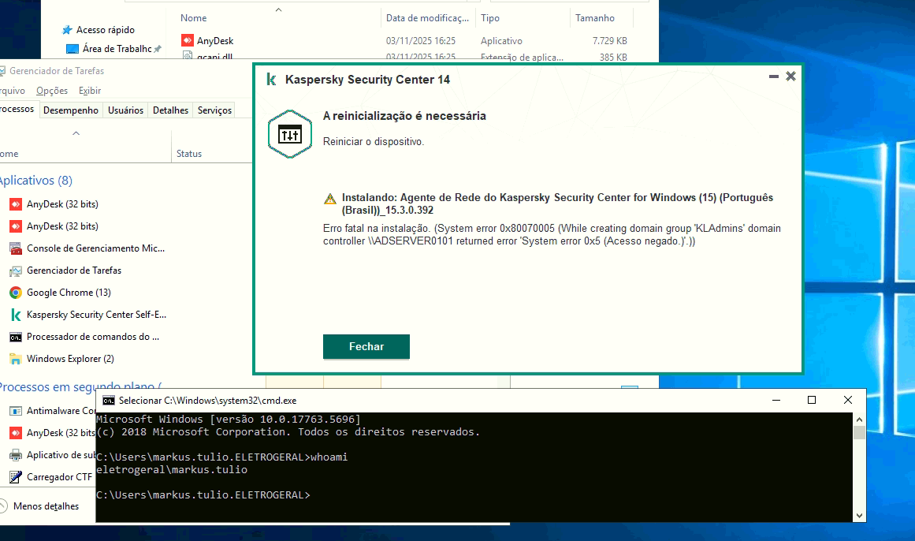Select the AnyDesk file name in Explorer

[214, 41]
